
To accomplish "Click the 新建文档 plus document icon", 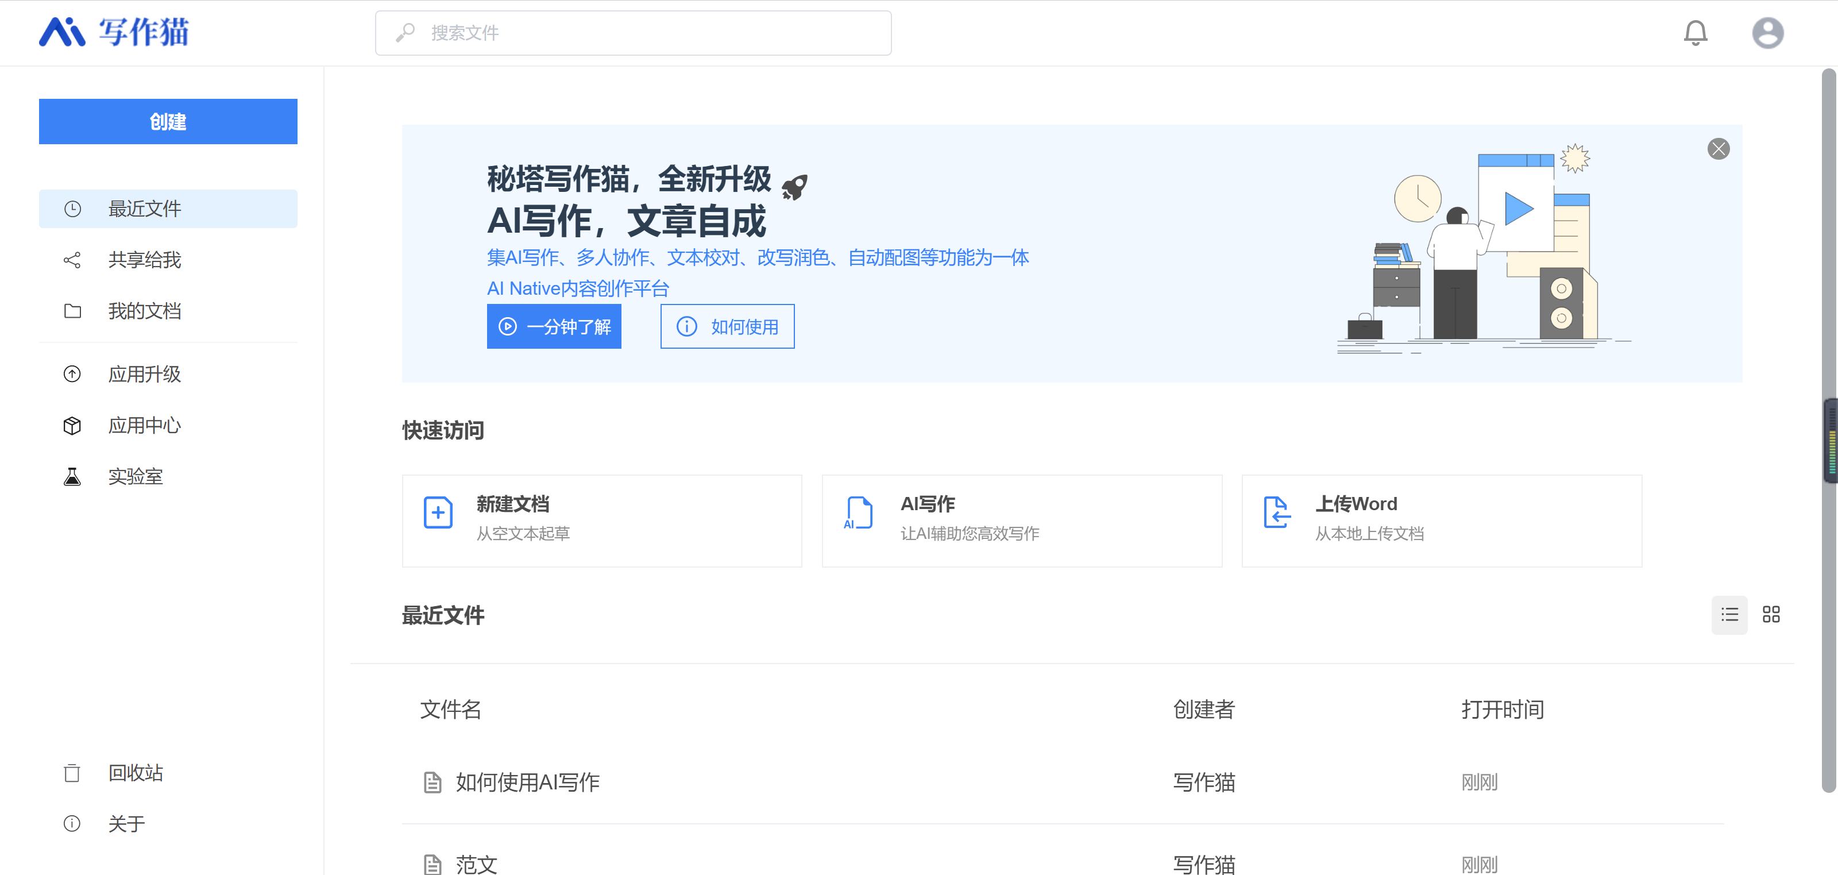I will coord(438,512).
